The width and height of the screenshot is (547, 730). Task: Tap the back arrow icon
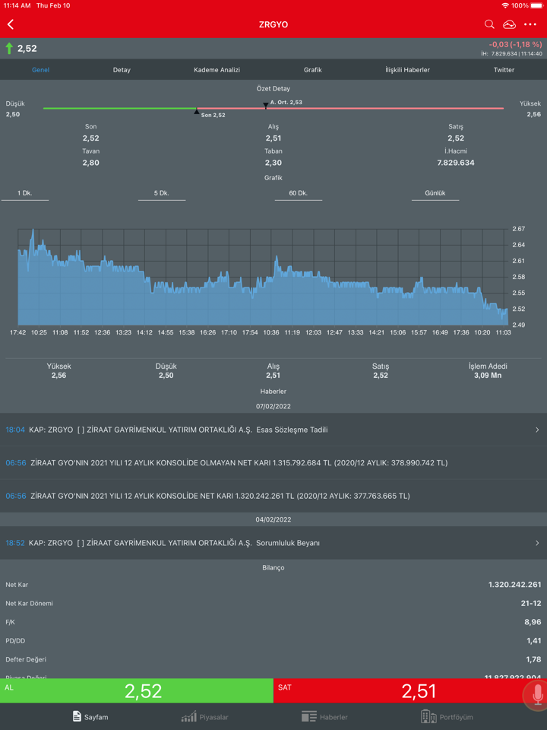(x=11, y=24)
